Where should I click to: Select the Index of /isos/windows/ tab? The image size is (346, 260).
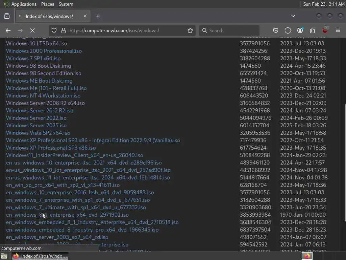(53, 16)
